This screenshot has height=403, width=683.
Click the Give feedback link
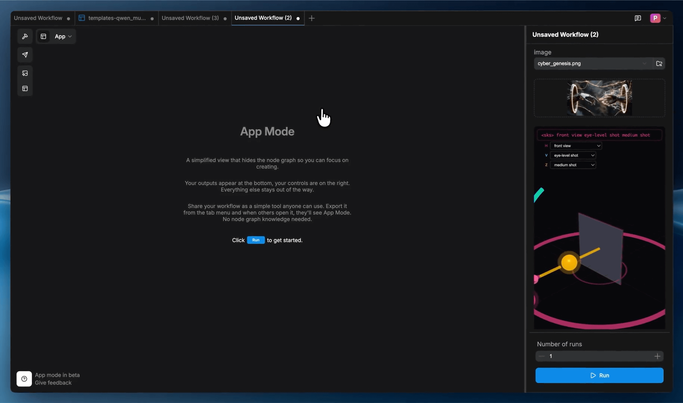[53, 382]
